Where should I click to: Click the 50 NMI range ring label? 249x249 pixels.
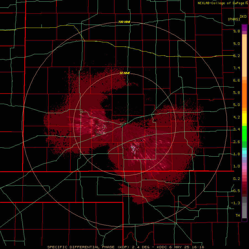tap(125, 73)
